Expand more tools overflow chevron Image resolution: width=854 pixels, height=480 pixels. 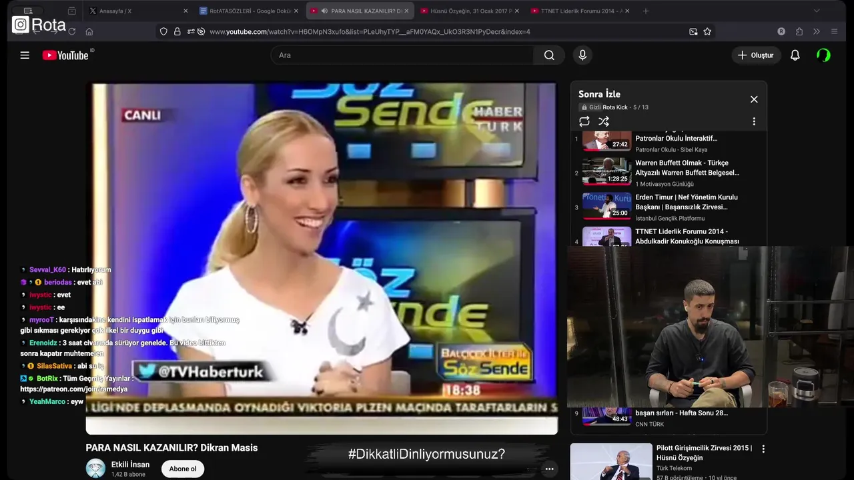coord(817,31)
